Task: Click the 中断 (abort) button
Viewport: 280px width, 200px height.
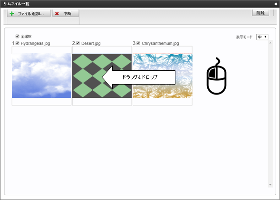Action: [x=65, y=13]
